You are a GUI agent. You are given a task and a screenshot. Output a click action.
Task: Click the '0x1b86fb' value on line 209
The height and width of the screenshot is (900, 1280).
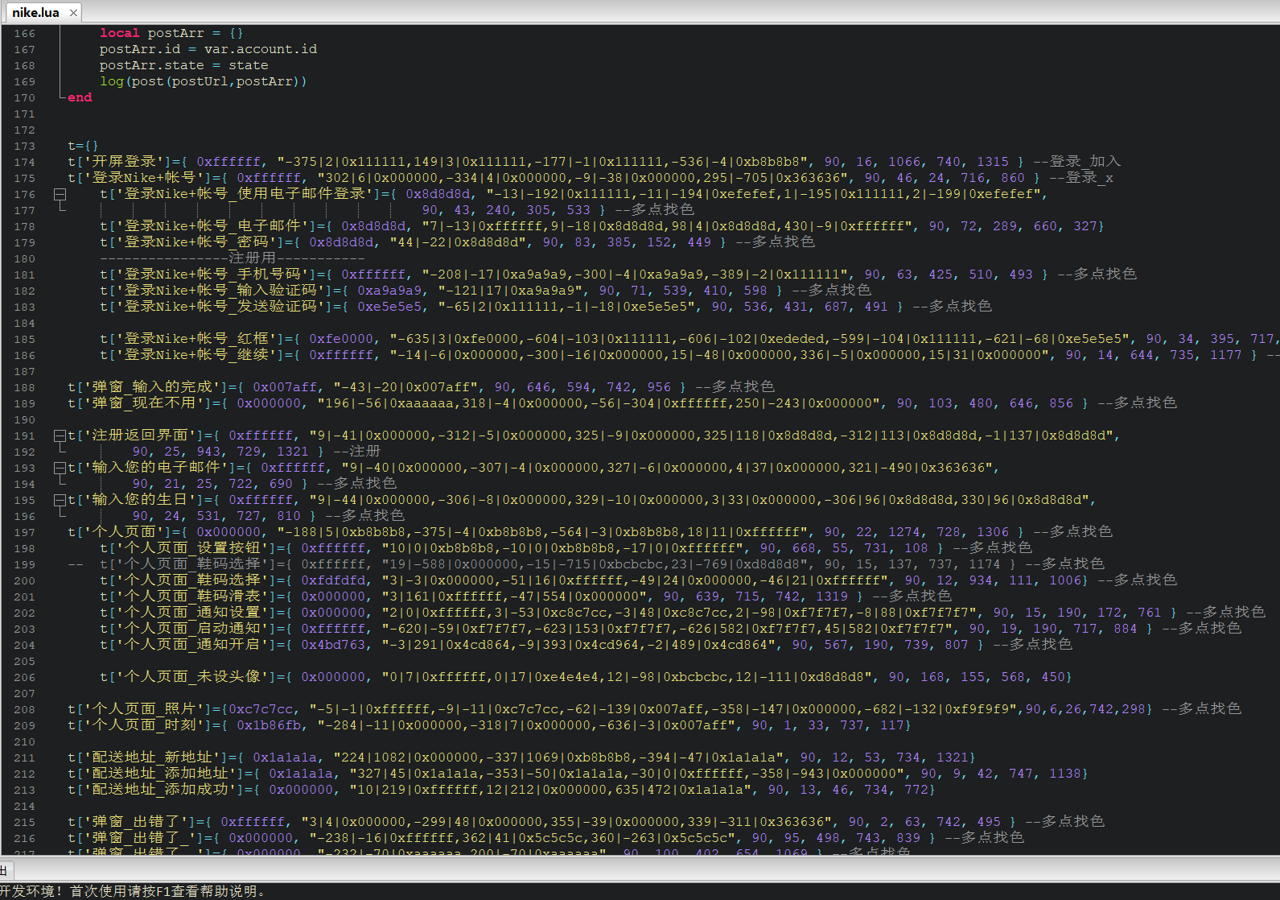[x=269, y=725]
